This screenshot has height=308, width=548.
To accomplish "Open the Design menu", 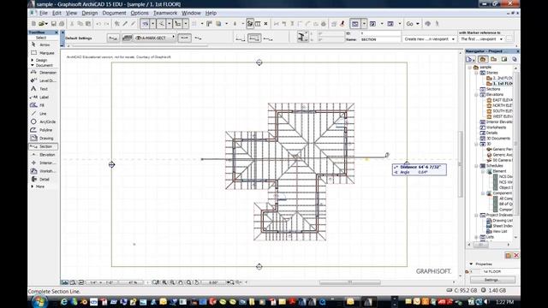I will [x=89, y=13].
